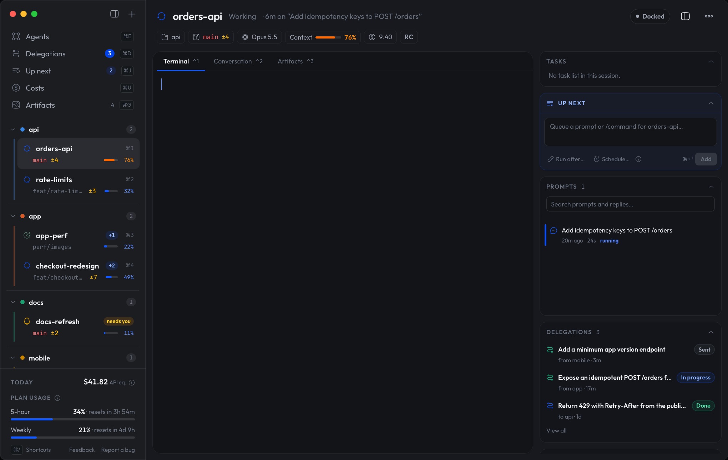The height and width of the screenshot is (460, 728).
Task: Click the Done status badge
Action: (703, 406)
